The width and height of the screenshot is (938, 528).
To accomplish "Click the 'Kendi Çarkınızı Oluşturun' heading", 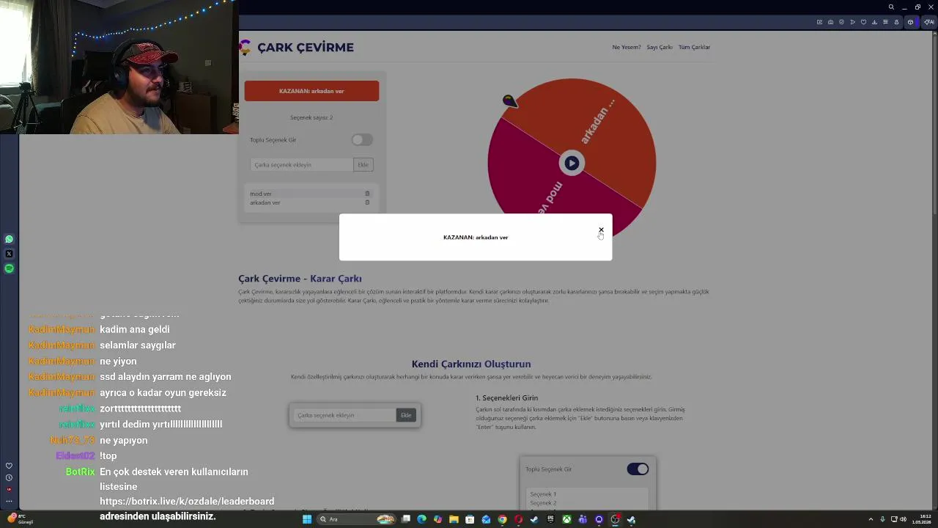I will click(x=471, y=364).
